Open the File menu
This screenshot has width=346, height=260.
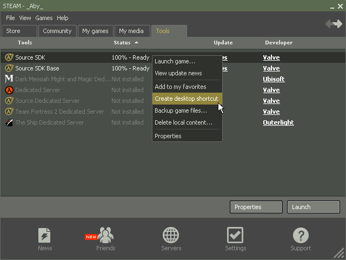(x=10, y=18)
